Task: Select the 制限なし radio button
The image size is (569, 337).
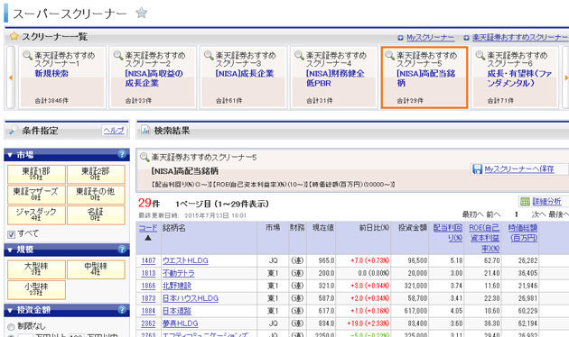Action: coord(11,327)
